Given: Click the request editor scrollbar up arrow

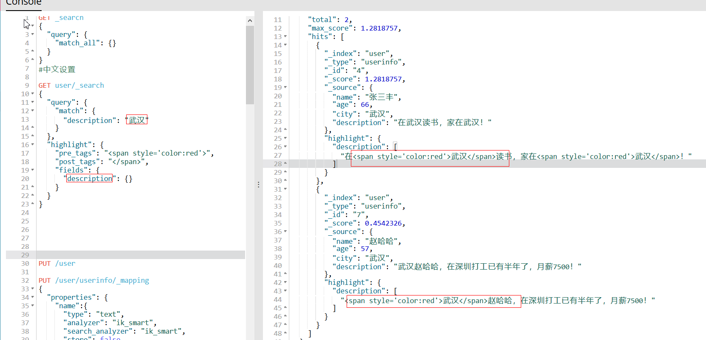Looking at the screenshot, I should 250,20.
